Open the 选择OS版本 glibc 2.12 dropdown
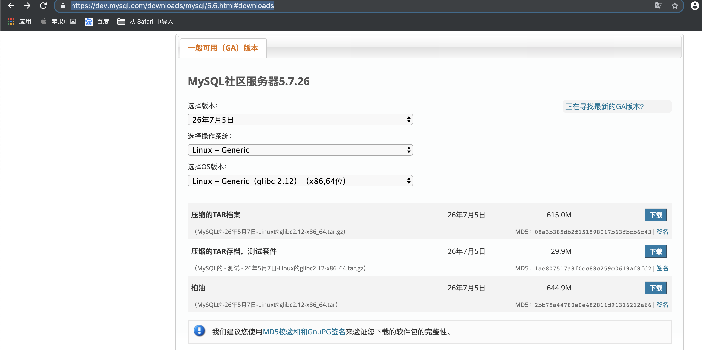This screenshot has width=702, height=350. (x=300, y=181)
